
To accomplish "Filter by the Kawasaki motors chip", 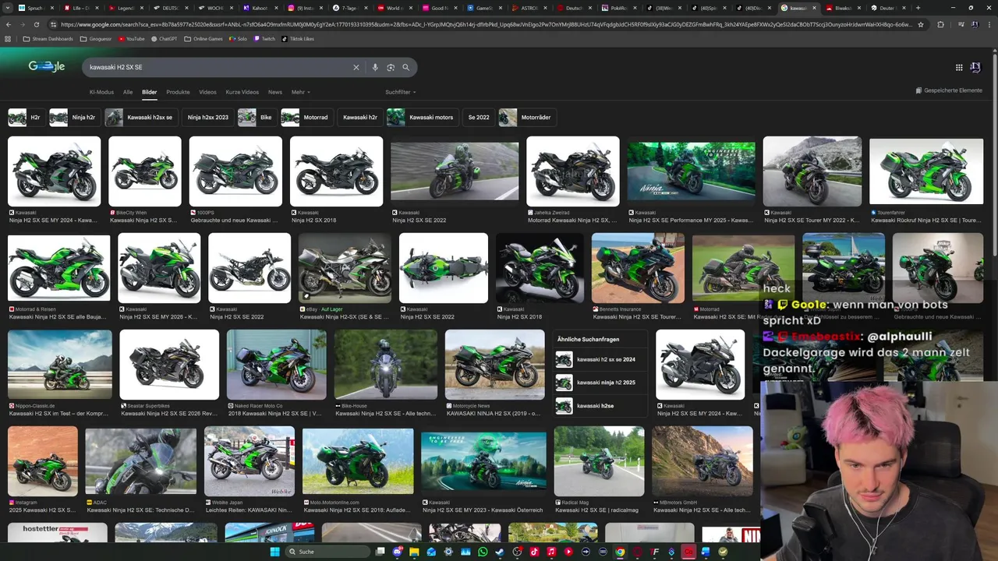I will click(x=422, y=118).
